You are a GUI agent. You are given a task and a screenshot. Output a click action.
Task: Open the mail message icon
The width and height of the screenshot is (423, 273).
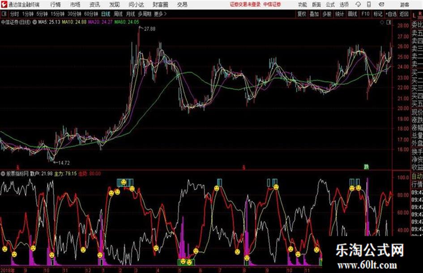381,4
